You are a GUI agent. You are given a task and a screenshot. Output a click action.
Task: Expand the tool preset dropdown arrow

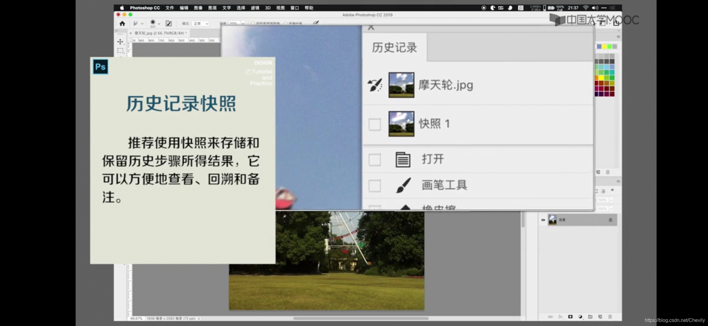[x=142, y=24]
